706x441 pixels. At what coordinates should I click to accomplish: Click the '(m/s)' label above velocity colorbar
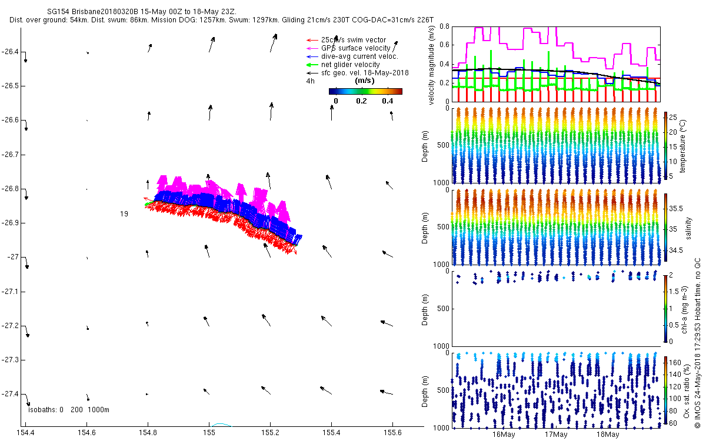365,81
